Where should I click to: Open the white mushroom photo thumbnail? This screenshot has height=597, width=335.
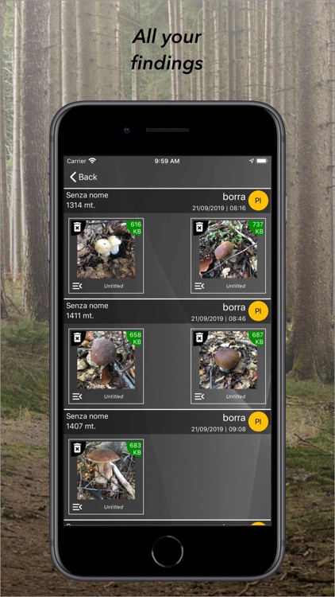coord(106,249)
